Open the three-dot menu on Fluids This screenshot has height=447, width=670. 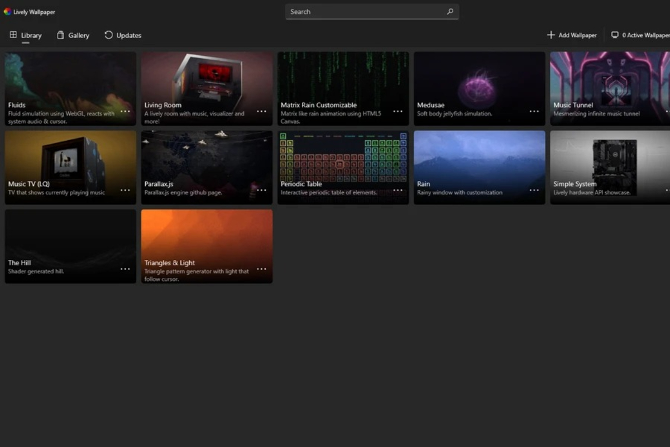(125, 111)
